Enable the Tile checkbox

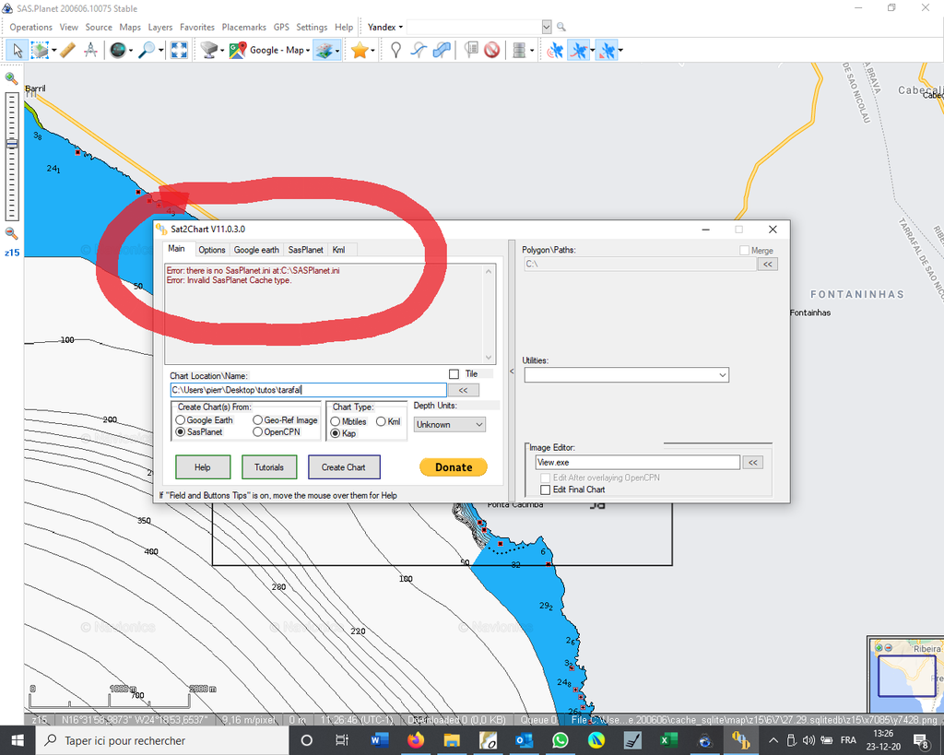454,374
